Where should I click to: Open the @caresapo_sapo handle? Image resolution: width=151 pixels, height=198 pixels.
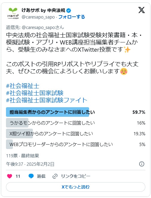pos(38,17)
